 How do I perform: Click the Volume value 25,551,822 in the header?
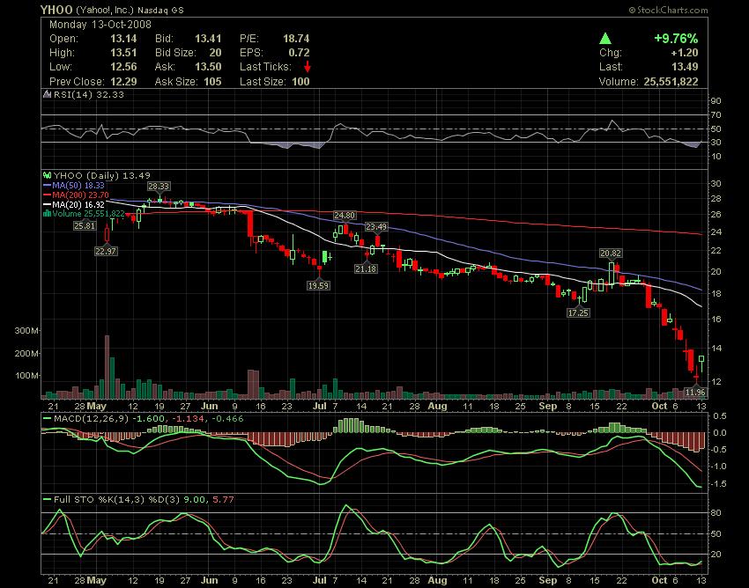click(671, 82)
